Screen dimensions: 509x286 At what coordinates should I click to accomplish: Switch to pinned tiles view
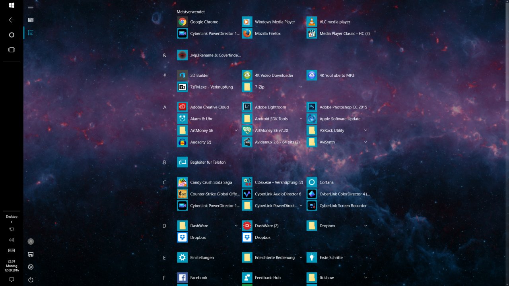click(x=31, y=20)
